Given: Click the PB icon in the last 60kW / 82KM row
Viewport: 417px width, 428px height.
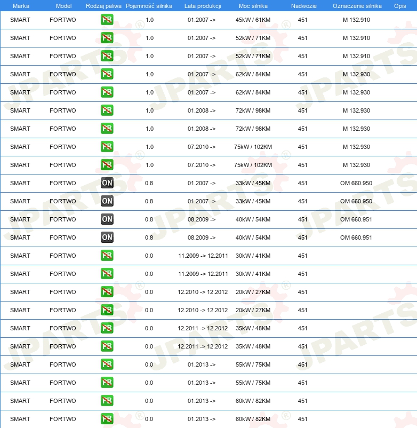Looking at the screenshot, I should (x=107, y=419).
